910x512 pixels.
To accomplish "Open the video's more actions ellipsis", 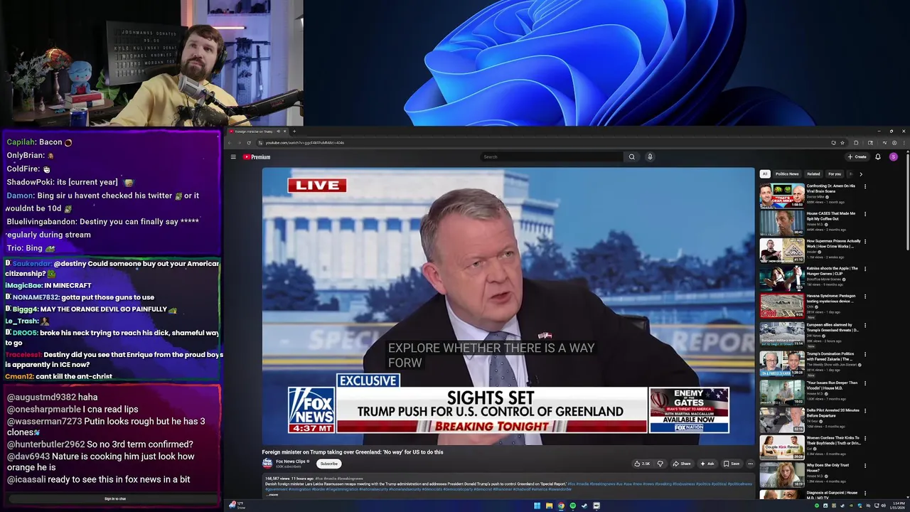I will 750,464.
